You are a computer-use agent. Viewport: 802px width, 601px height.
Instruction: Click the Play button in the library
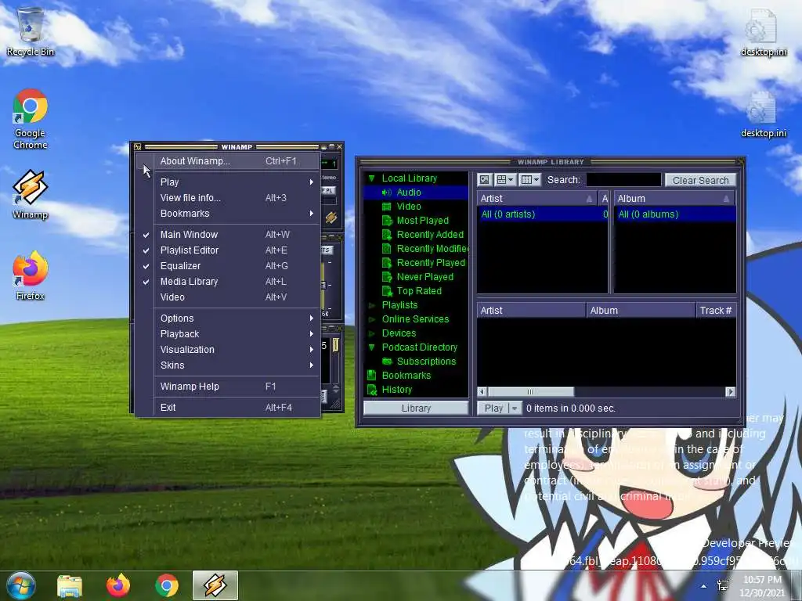click(493, 408)
